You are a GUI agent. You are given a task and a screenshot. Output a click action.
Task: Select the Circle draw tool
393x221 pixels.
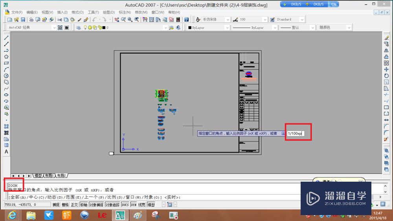[6, 76]
